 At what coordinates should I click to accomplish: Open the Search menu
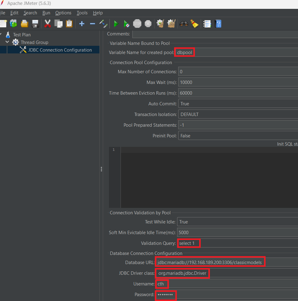(x=30, y=13)
